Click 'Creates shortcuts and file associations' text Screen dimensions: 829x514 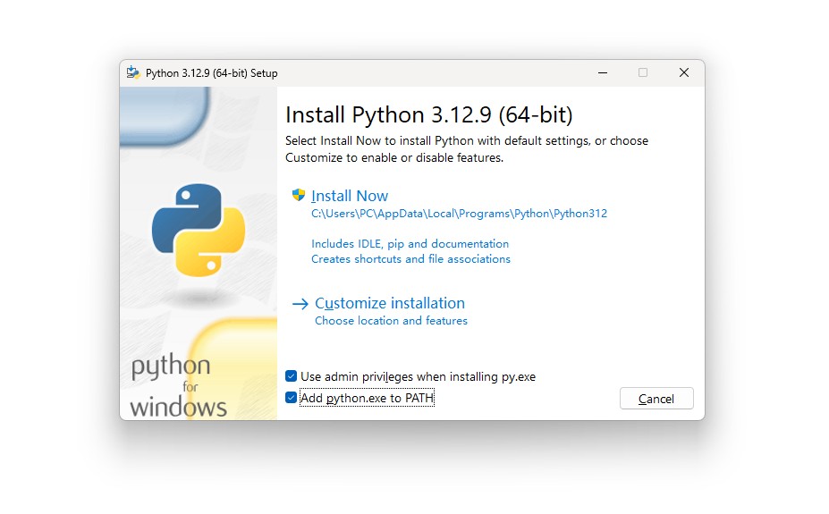coord(410,259)
